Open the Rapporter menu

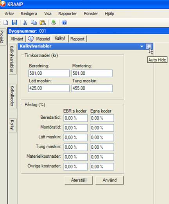[x=67, y=14]
